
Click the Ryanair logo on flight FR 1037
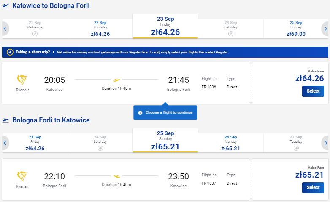22,176
